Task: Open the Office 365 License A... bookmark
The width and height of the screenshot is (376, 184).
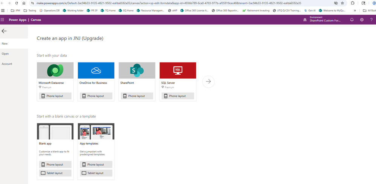Action: (x=195, y=11)
